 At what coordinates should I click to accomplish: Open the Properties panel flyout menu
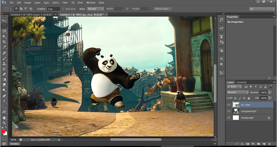point(274,17)
